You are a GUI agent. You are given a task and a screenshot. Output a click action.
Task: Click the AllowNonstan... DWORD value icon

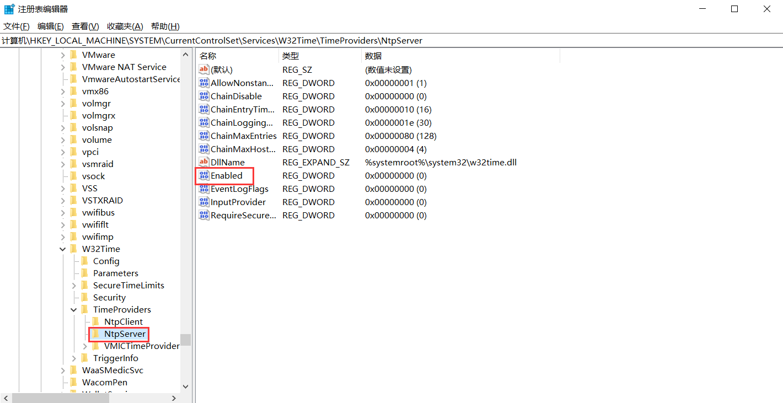(x=204, y=83)
